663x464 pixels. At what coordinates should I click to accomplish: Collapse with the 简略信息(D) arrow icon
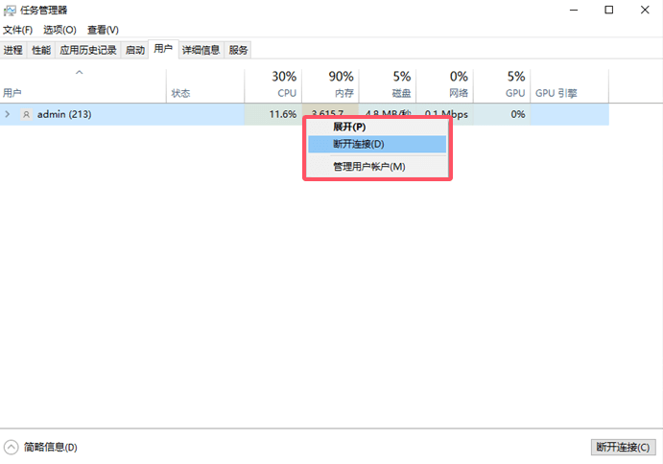11,447
